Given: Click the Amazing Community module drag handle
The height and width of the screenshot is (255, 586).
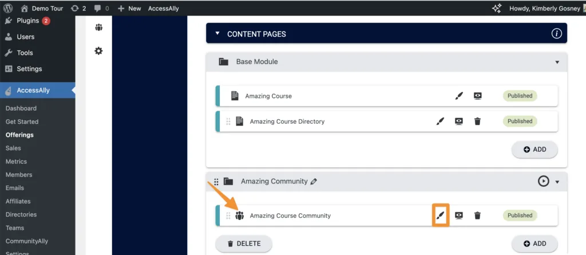Looking at the screenshot, I should click(x=216, y=182).
